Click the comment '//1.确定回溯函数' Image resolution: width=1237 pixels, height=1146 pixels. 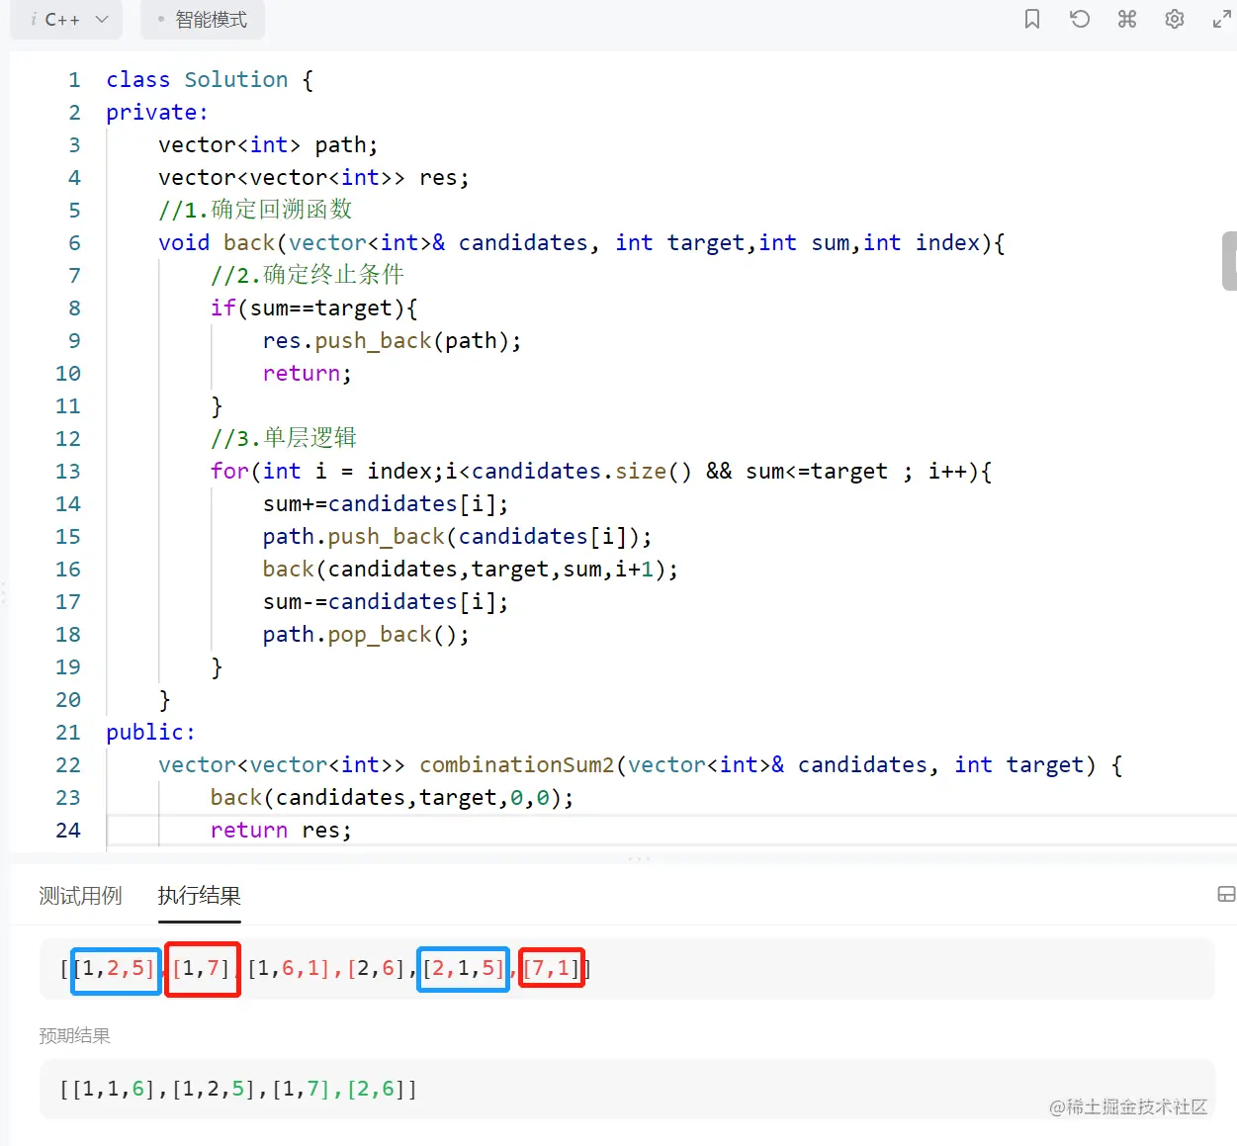point(255,211)
